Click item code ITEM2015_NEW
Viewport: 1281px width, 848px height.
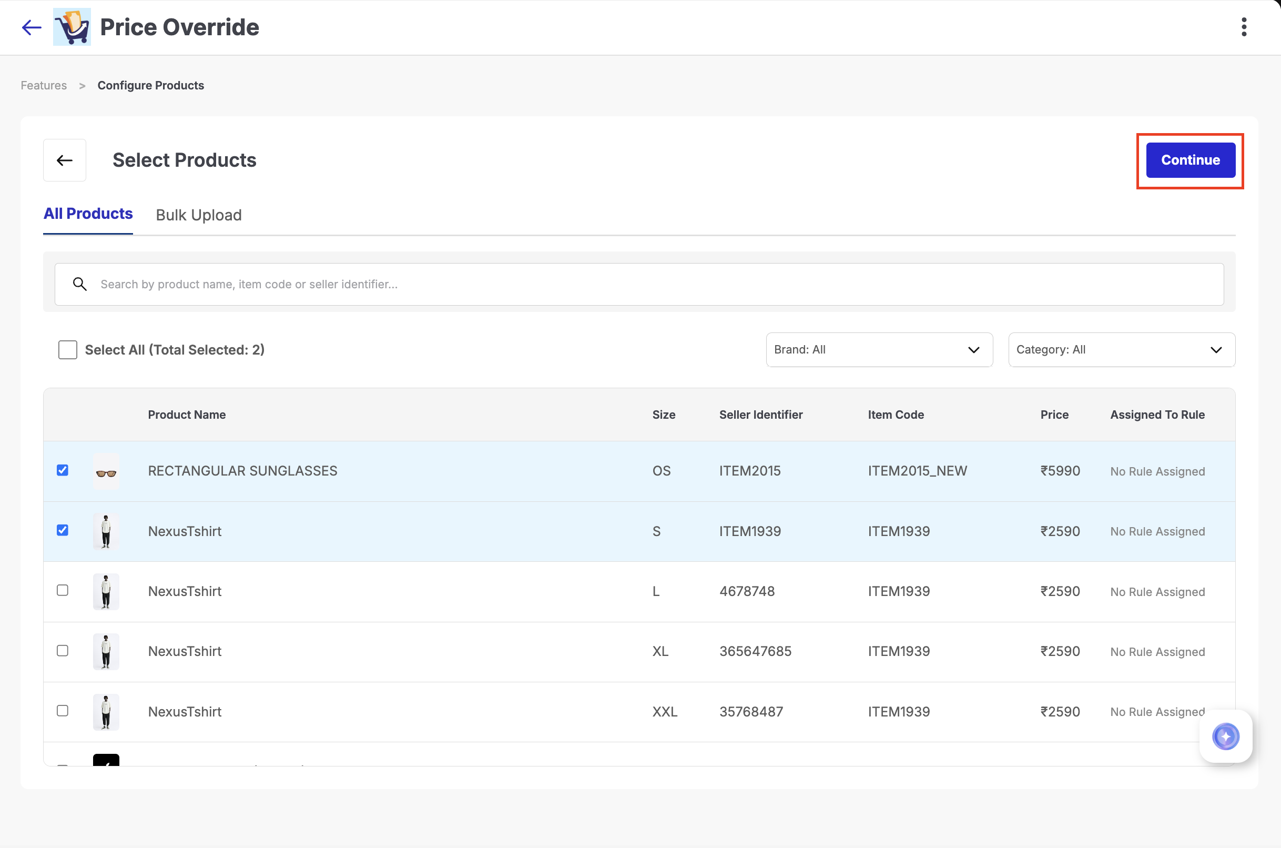click(x=918, y=471)
